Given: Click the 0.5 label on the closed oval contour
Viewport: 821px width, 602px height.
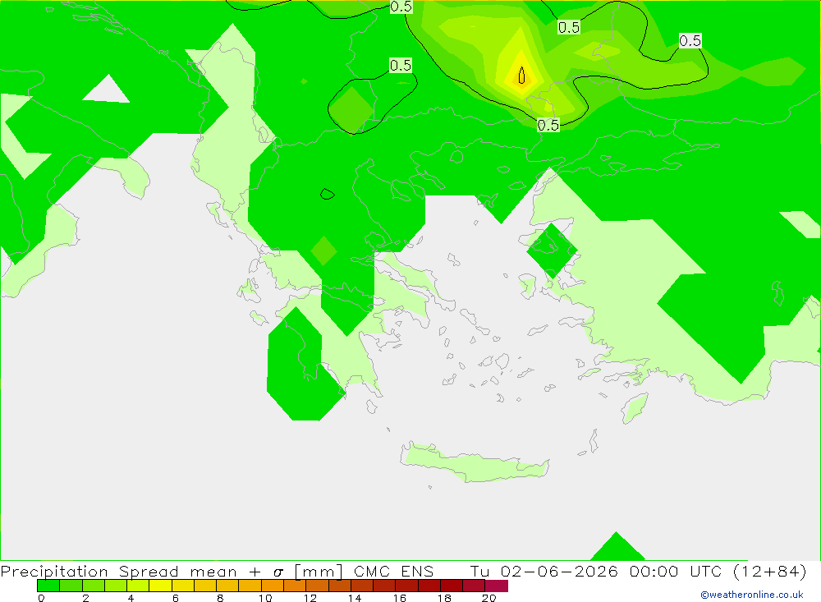Looking at the screenshot, I should click(401, 66).
